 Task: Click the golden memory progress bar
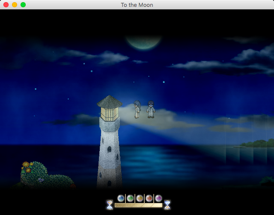click(138, 205)
